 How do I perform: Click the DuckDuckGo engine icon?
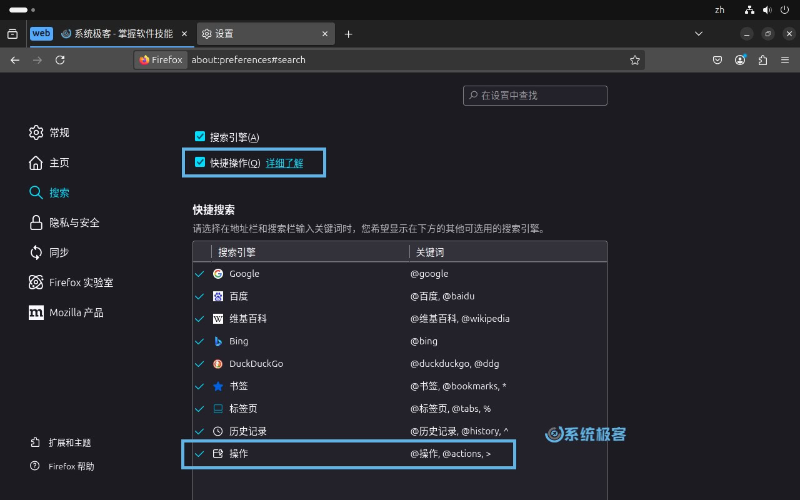click(x=218, y=364)
